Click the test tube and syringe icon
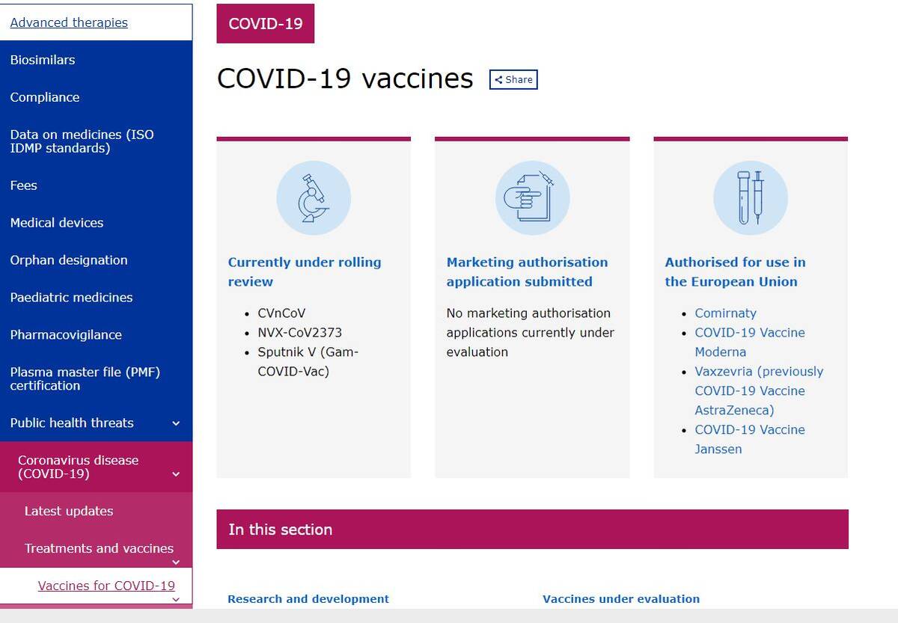The width and height of the screenshot is (898, 623). coord(751,198)
